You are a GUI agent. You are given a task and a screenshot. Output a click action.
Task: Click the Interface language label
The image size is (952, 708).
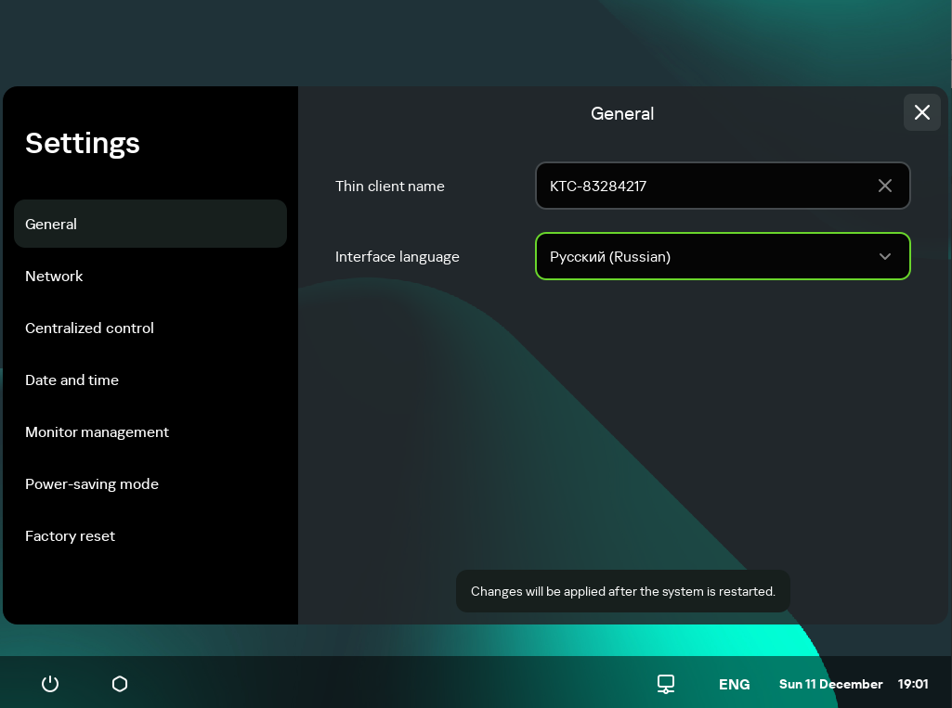coord(397,256)
